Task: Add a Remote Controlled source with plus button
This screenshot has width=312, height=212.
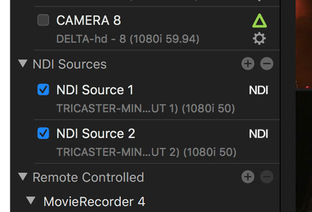Action: point(248,176)
